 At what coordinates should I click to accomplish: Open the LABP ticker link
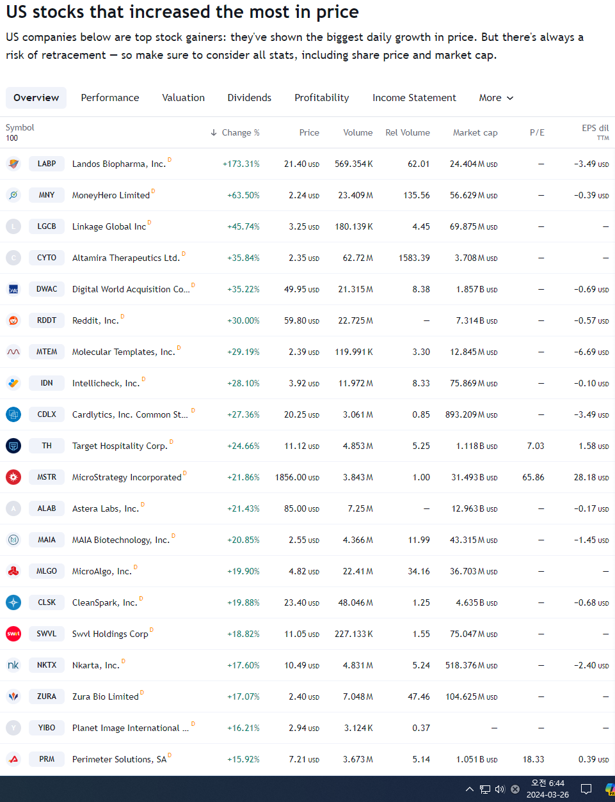47,164
